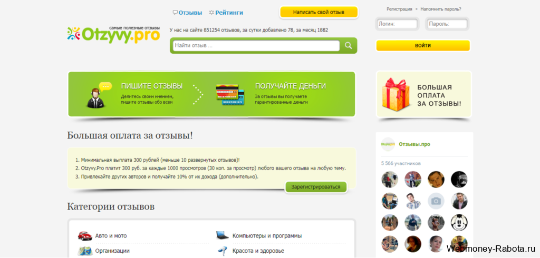This screenshot has width=540, height=258.
Task: Open the Рейтинги menu link
Action: point(229,13)
